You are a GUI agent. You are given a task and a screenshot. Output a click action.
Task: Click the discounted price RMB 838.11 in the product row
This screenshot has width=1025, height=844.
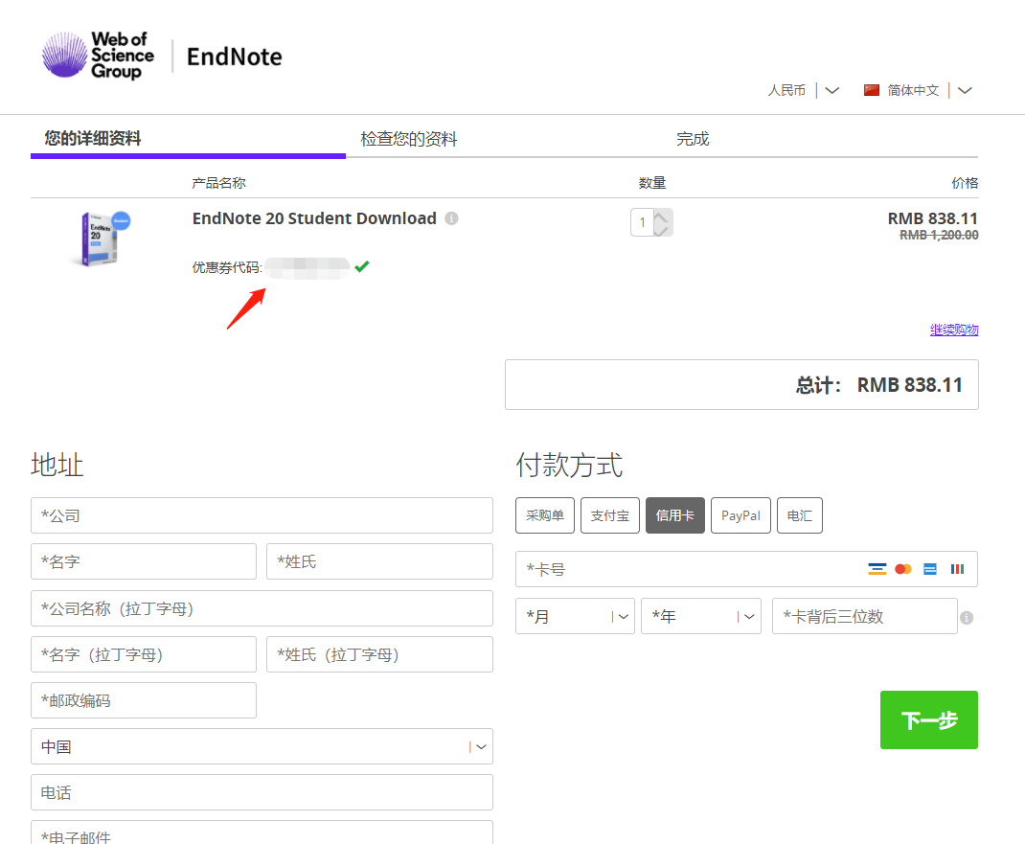pyautogui.click(x=933, y=218)
